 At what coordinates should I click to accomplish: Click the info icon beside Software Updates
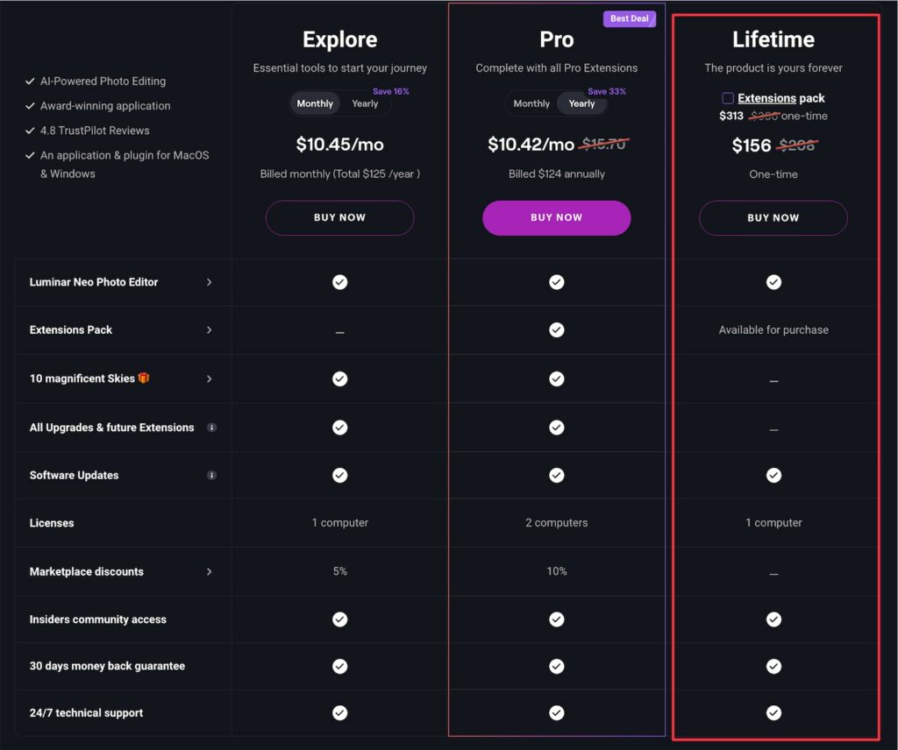211,475
